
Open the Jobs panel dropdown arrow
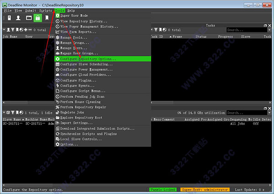click(4, 30)
